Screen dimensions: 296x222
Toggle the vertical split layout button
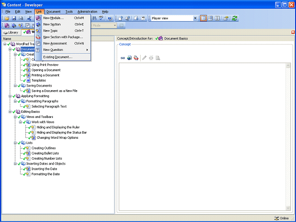(x=217, y=18)
